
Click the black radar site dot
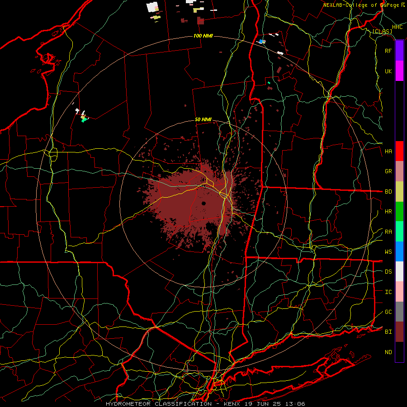click(x=204, y=203)
